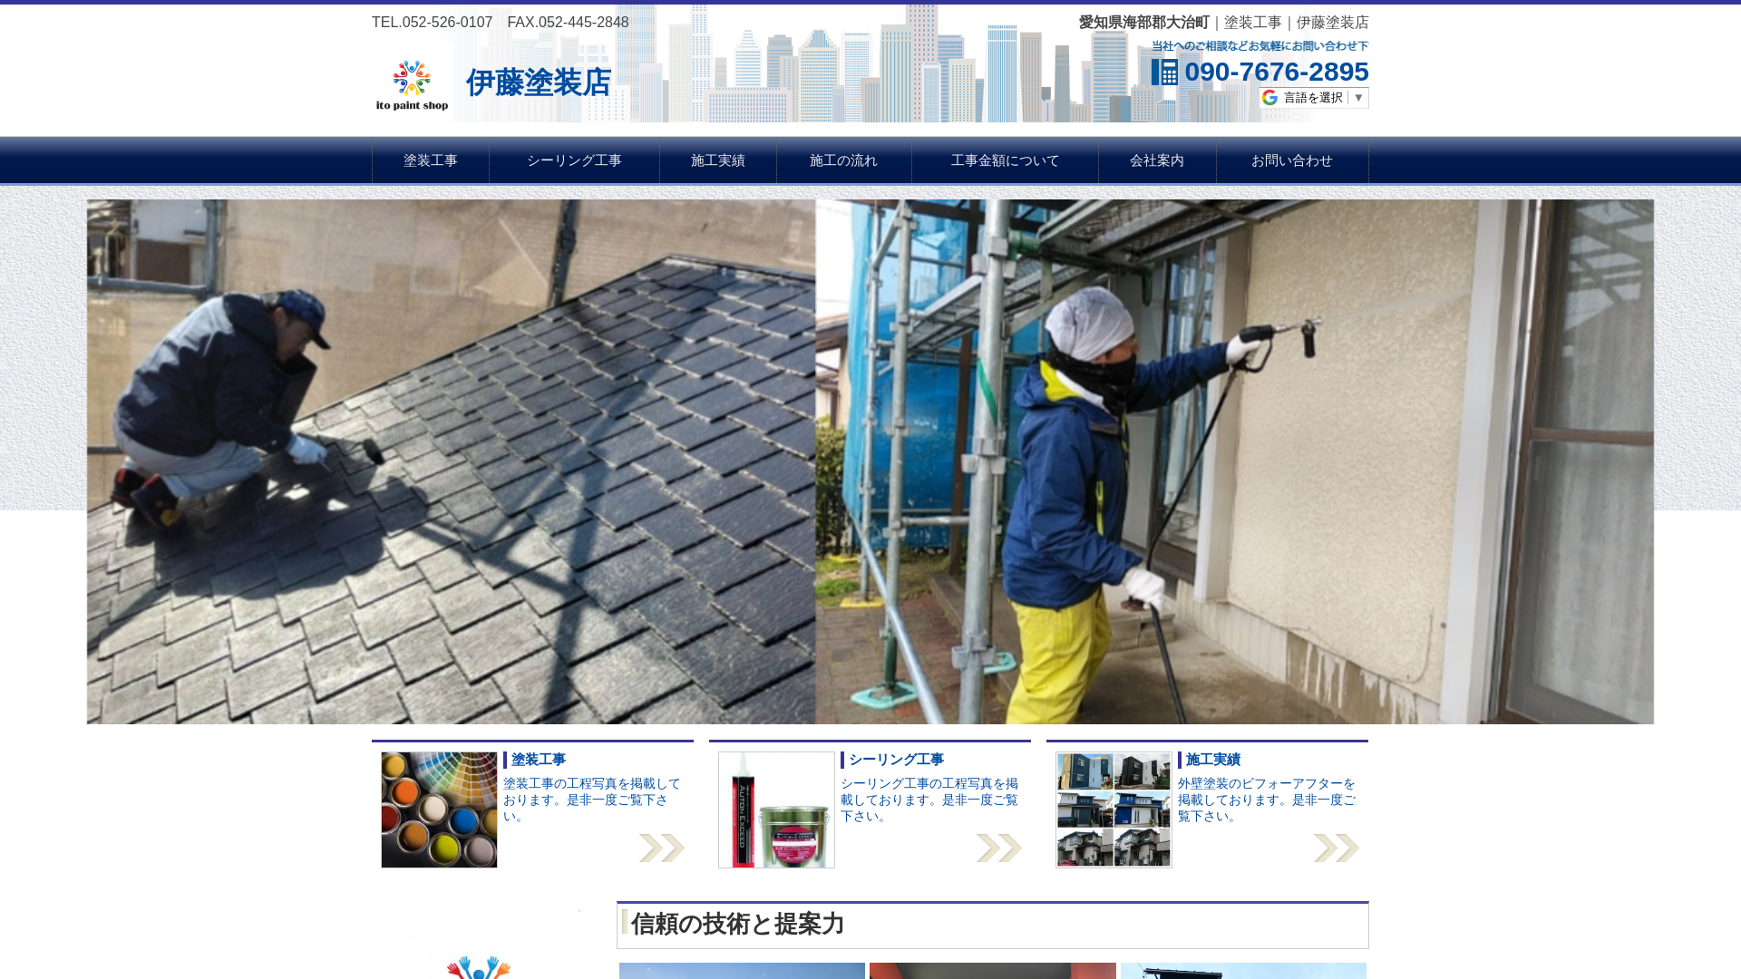This screenshot has width=1741, height=979.
Task: Click the sealant product thumbnail image
Action: point(776,809)
